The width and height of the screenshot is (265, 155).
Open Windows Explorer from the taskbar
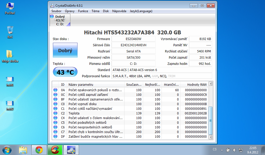(x=23, y=150)
